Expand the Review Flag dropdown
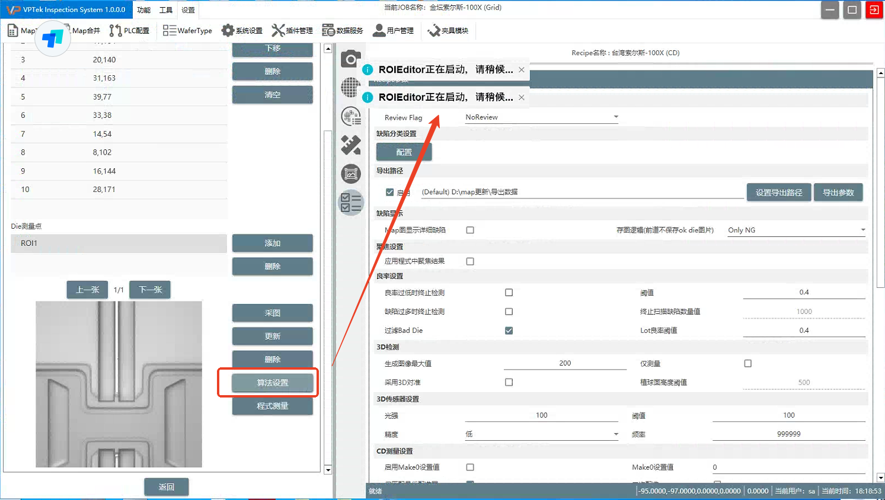Image resolution: width=885 pixels, height=500 pixels. coord(616,117)
